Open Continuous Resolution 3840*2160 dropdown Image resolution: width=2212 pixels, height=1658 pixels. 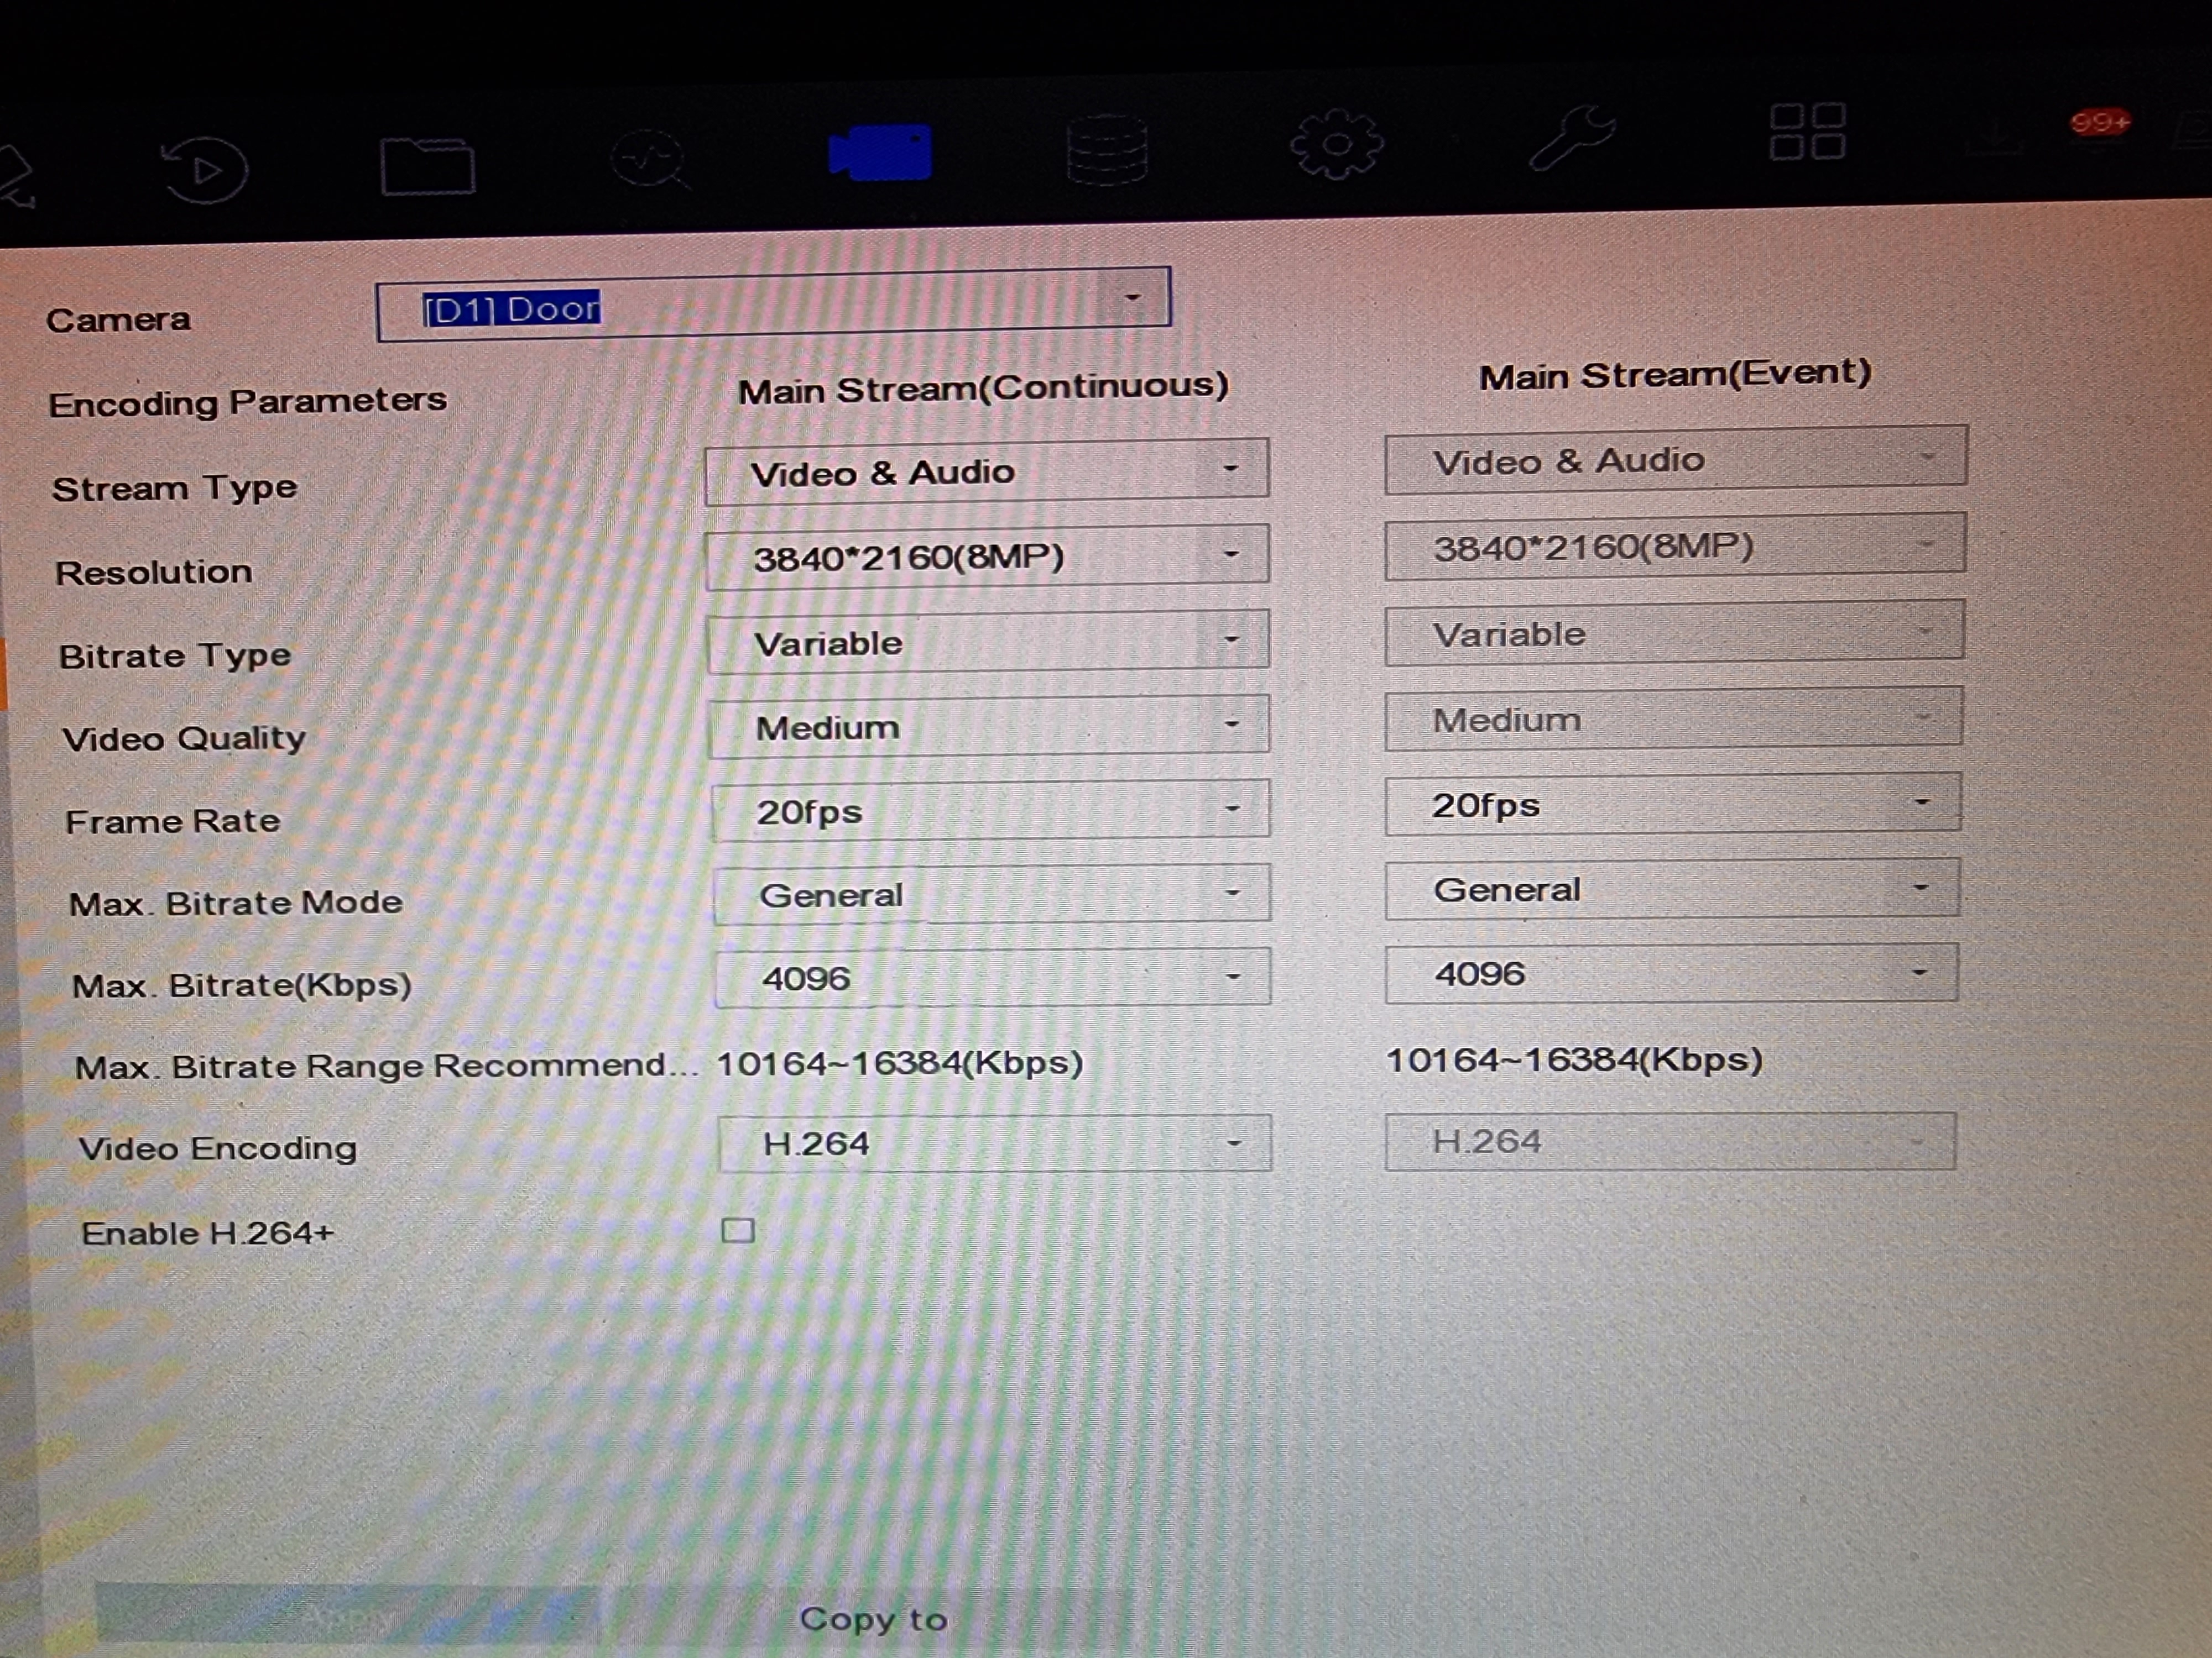pos(1231,555)
